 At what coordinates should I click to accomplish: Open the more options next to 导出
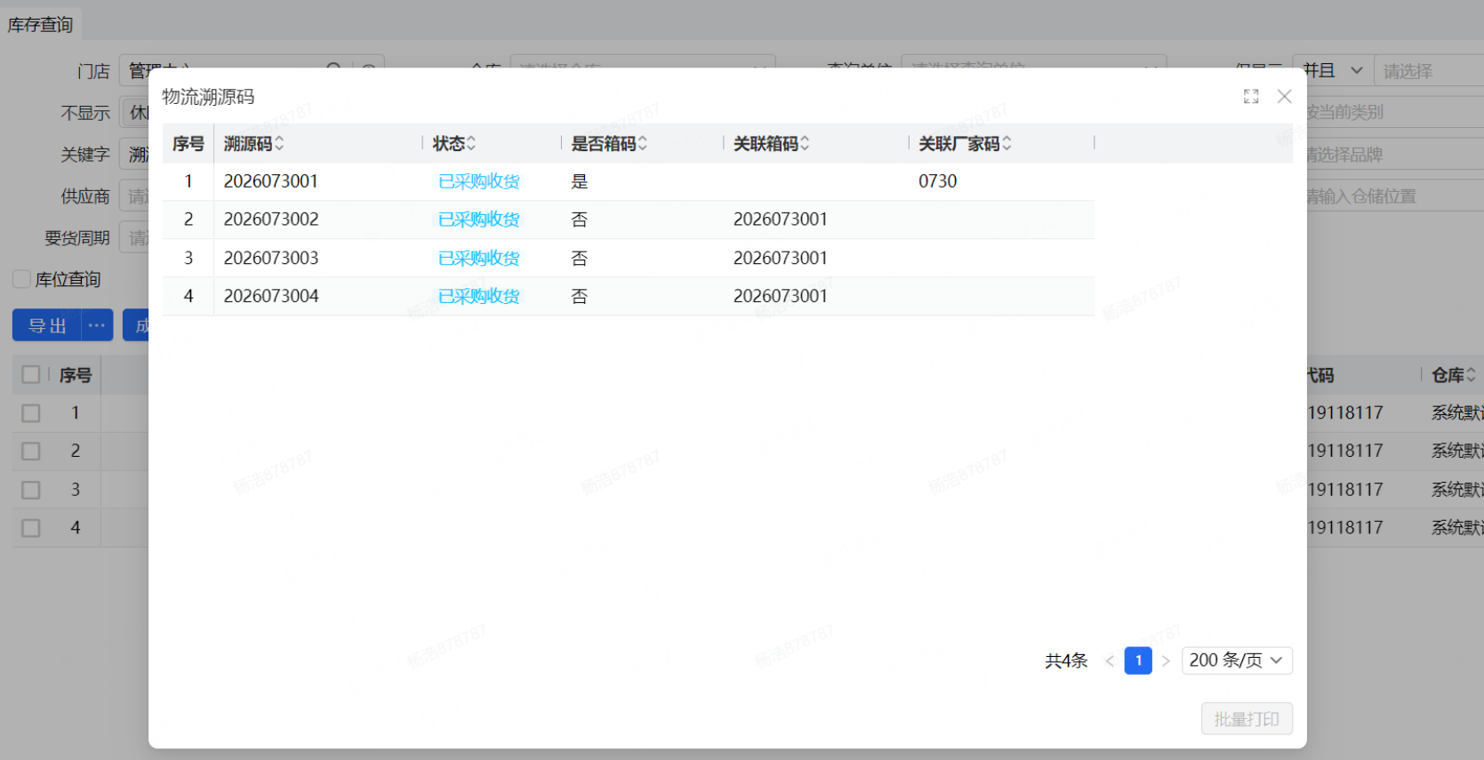click(97, 325)
